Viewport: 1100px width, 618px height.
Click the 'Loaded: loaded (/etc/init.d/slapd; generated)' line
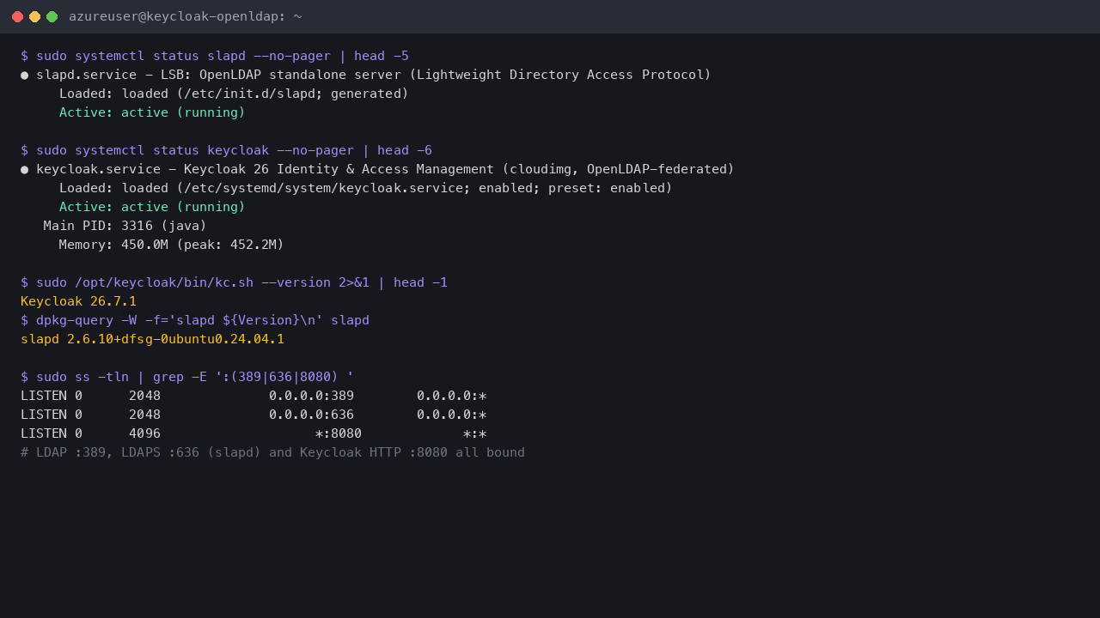click(x=234, y=94)
